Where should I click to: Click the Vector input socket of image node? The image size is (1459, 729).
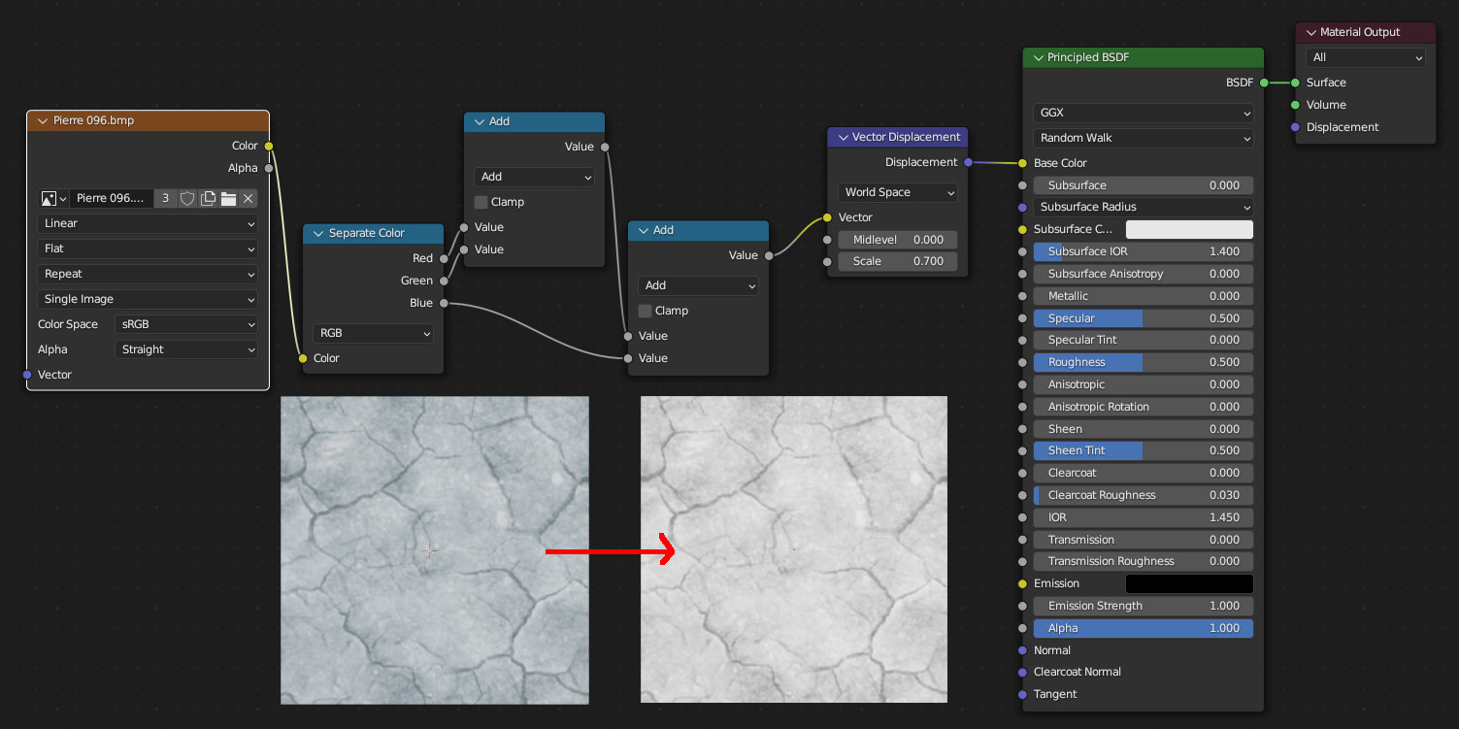coord(27,375)
